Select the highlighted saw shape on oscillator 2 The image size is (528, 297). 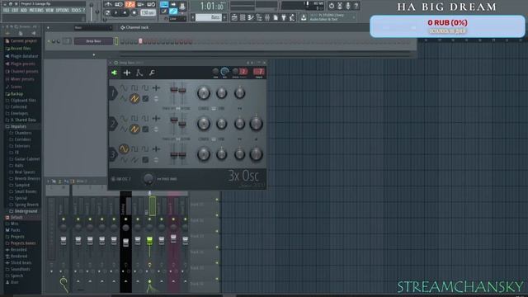(134, 129)
